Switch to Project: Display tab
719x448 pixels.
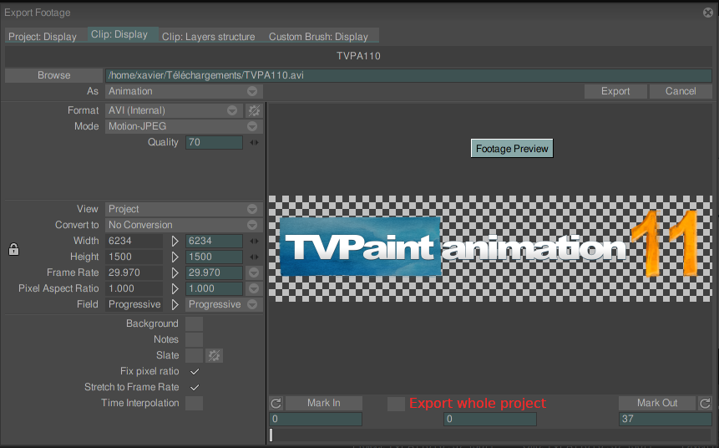point(43,37)
